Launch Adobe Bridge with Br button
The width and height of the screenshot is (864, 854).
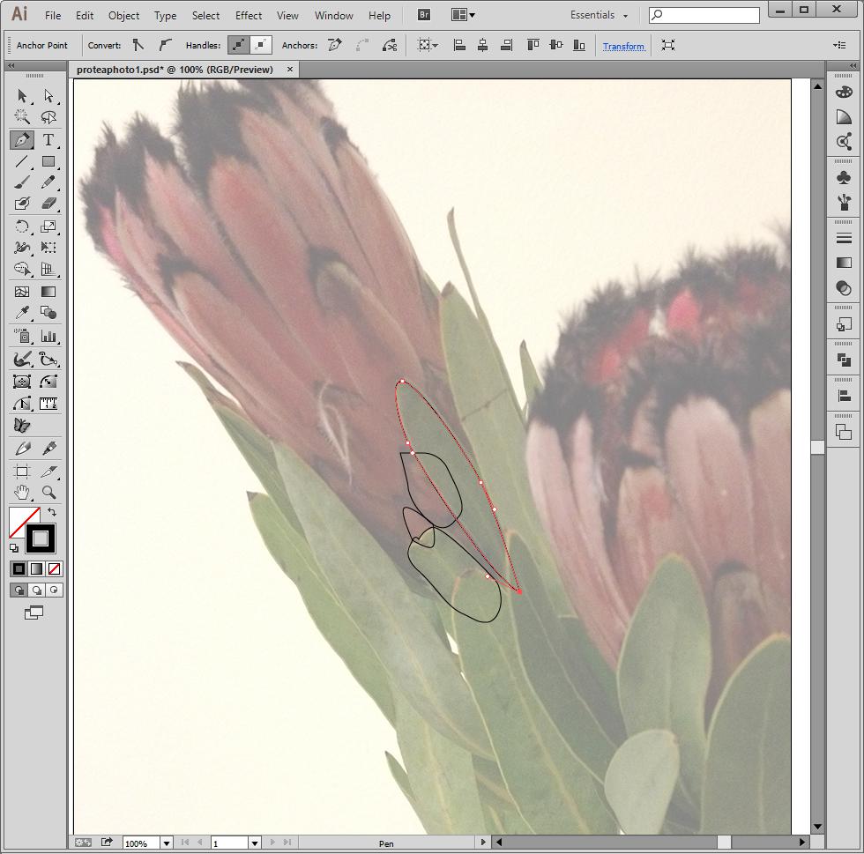click(424, 15)
